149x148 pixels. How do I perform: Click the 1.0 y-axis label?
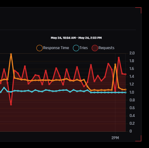(x=132, y=92)
